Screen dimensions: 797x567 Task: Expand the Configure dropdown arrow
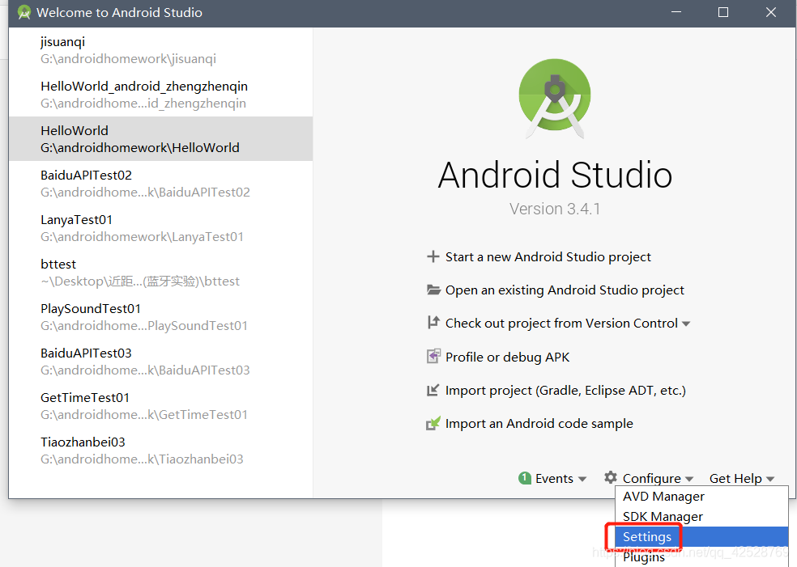coord(689,479)
